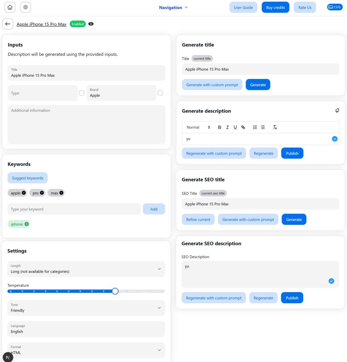Open Apple iPhone 15 Pro Max product link

[42, 24]
